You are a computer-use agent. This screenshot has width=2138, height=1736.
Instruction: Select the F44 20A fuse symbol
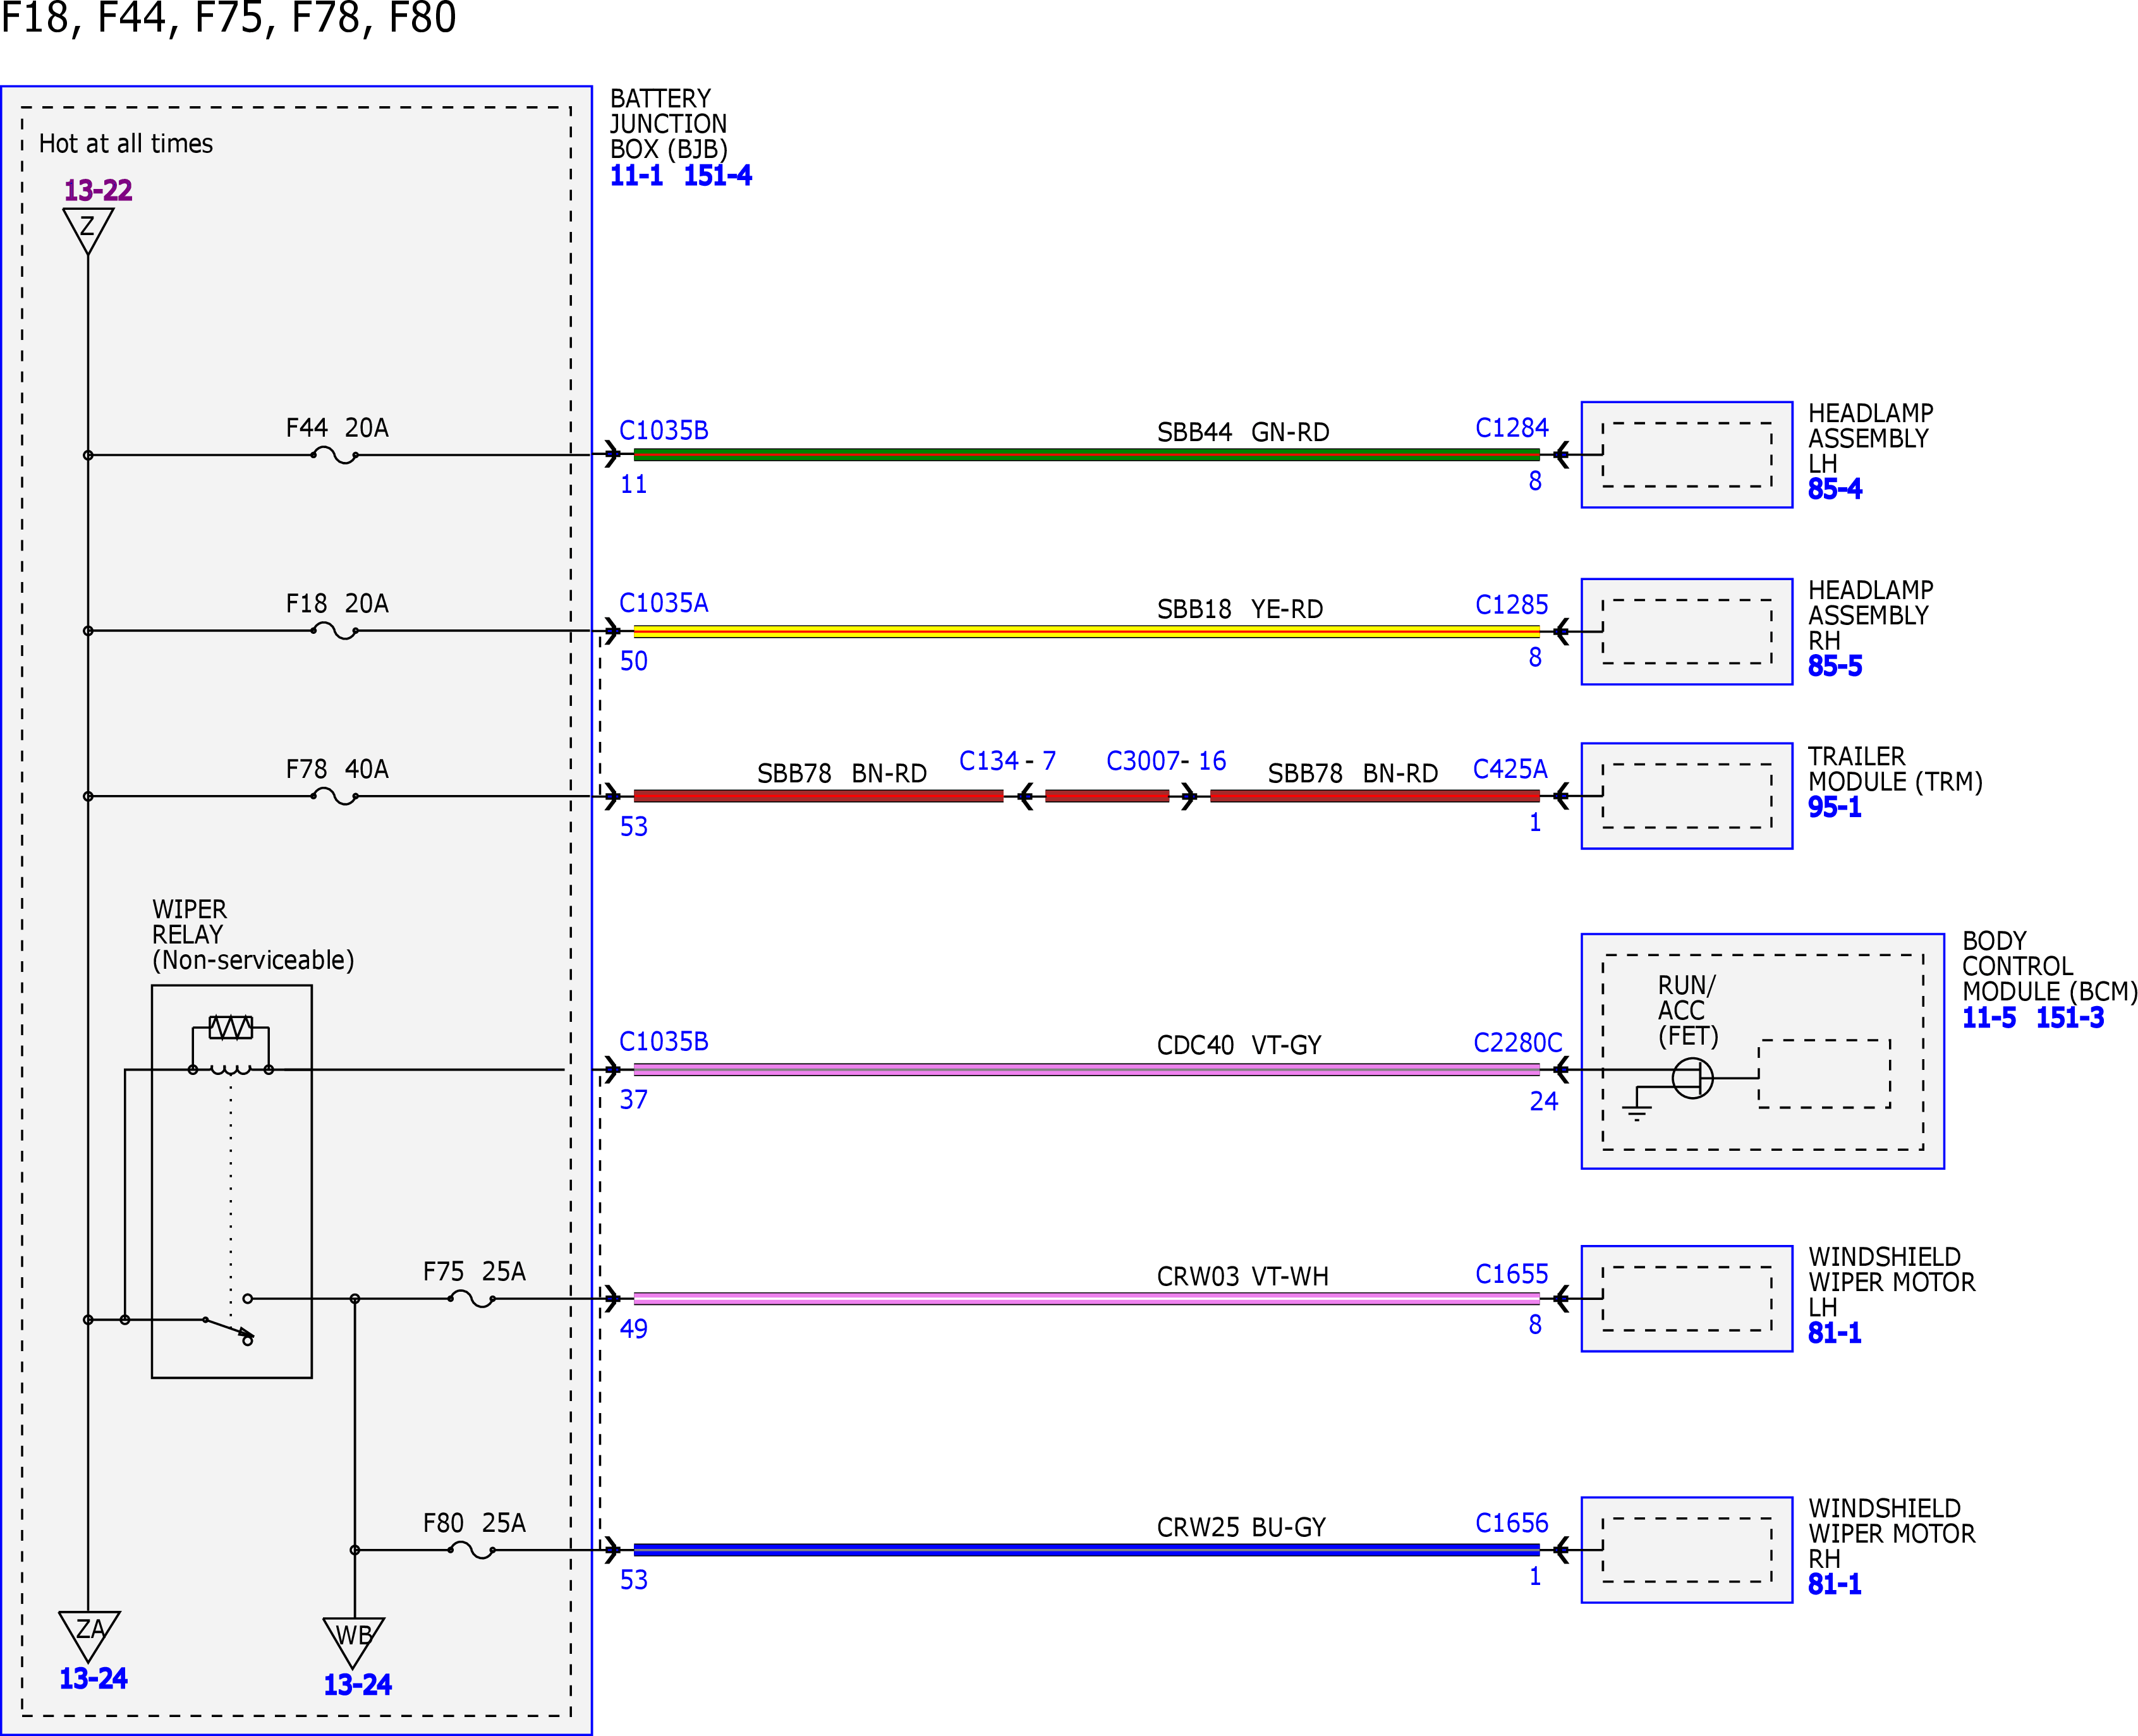click(334, 455)
